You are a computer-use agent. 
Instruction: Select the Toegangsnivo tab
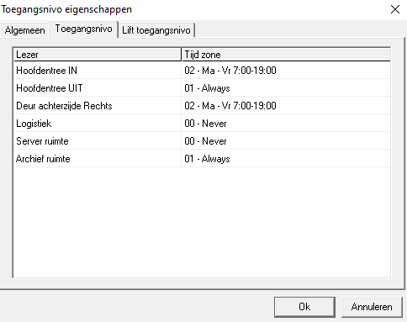click(x=83, y=29)
